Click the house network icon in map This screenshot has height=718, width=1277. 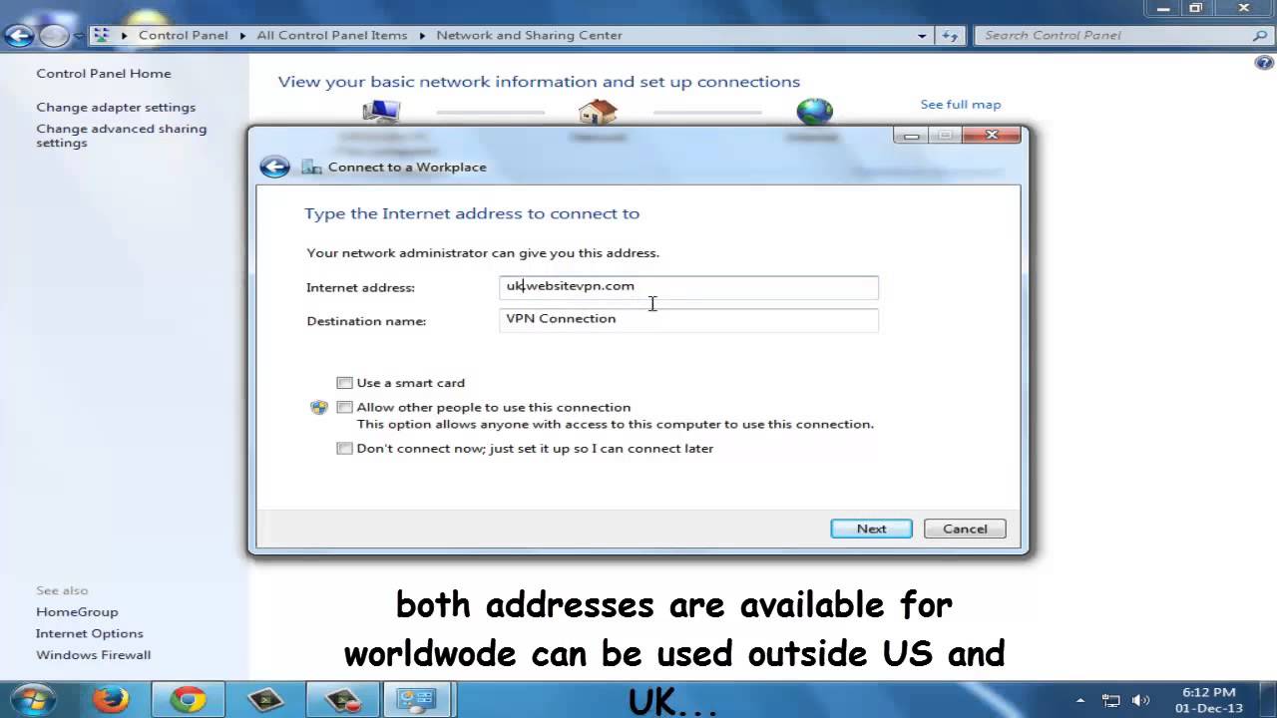click(598, 111)
